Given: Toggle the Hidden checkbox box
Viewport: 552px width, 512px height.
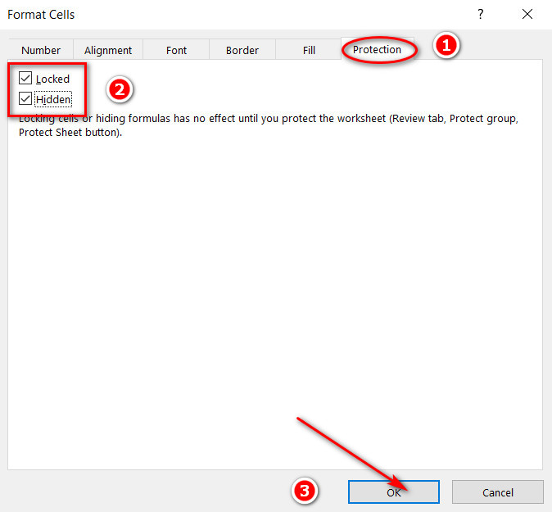Looking at the screenshot, I should (25, 98).
